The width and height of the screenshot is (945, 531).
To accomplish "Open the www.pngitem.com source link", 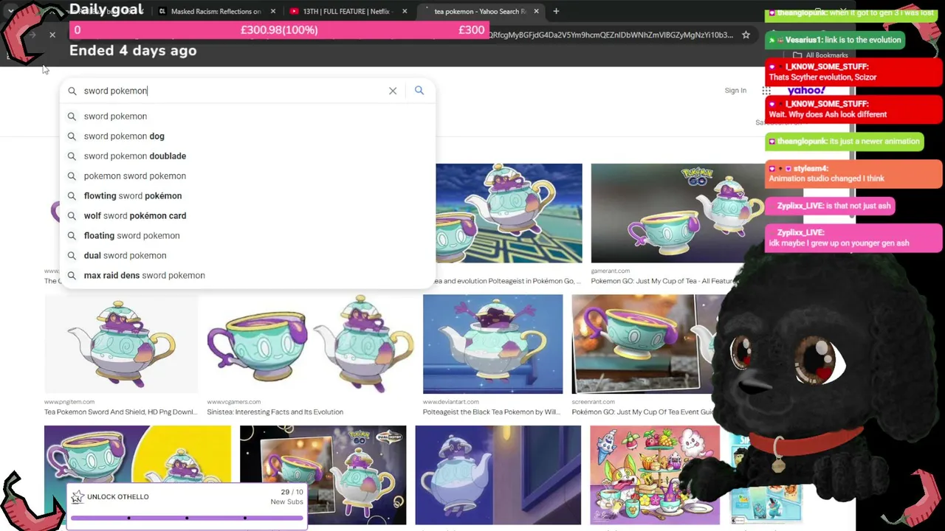I will [69, 402].
